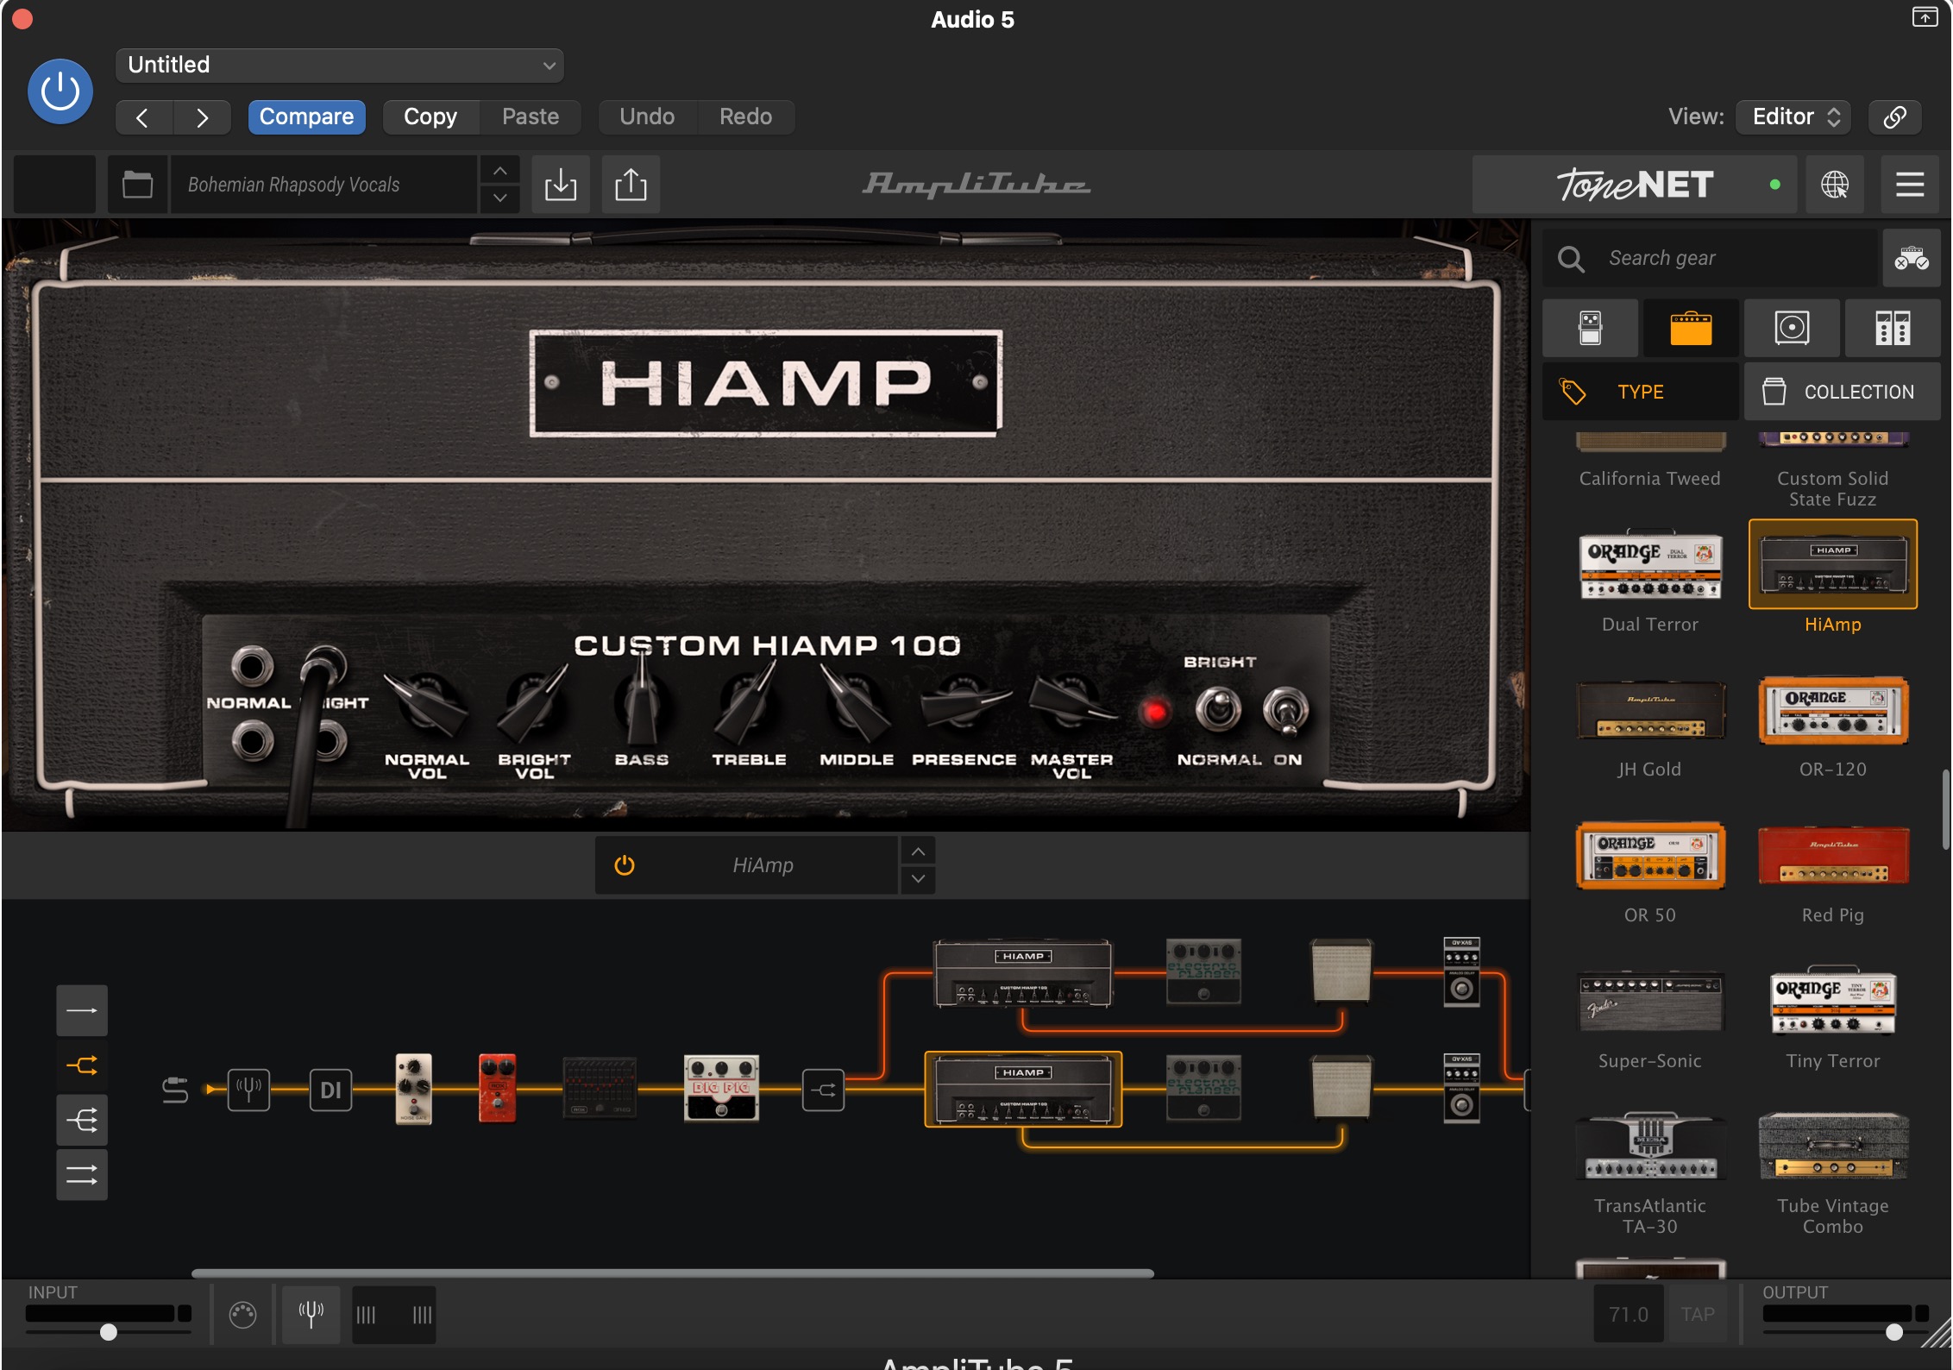Select the Bohemian Rhapsody Vocals preset name
Screen dimensions: 1953x1370
(323, 185)
